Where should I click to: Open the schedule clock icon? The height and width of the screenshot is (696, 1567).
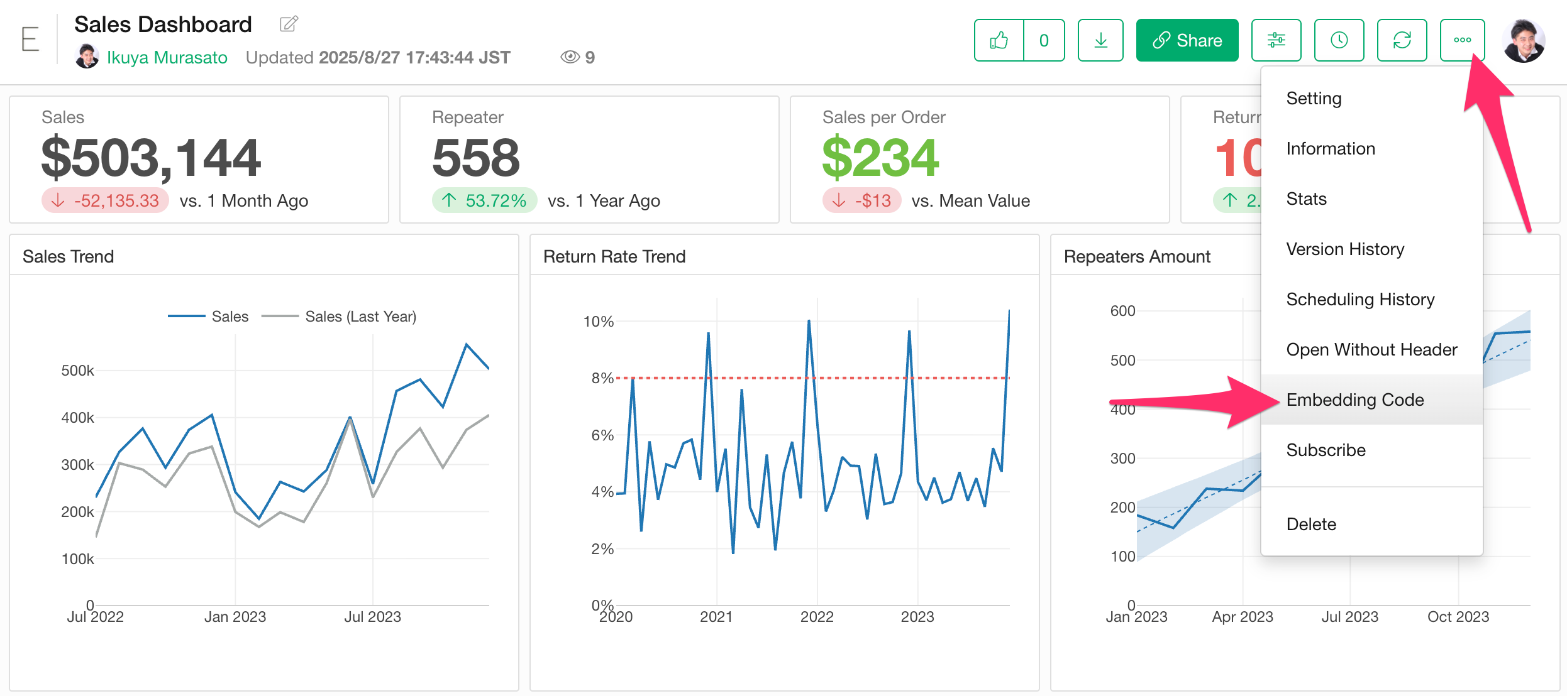[1339, 41]
